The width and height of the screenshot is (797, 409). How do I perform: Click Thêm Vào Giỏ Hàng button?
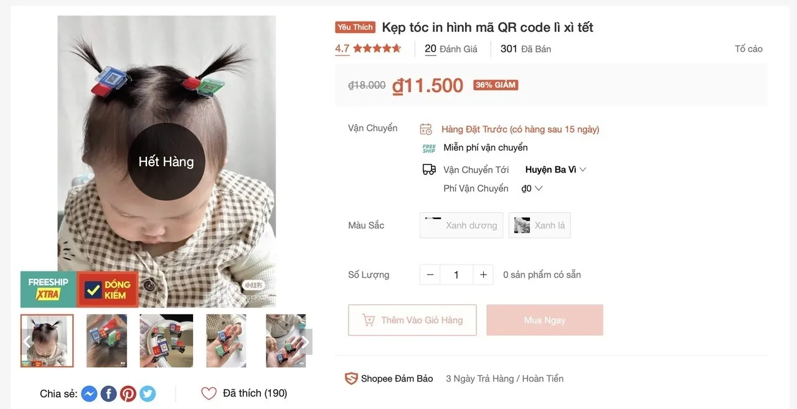tap(412, 320)
